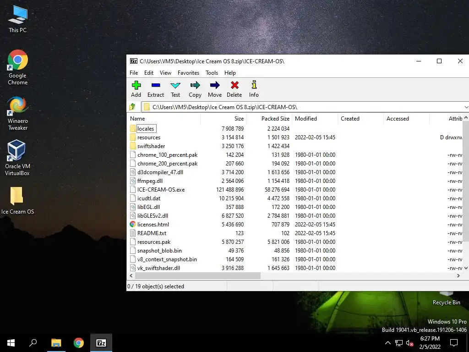Select the ICE-CREAM-OS.exe file icon
469x352 pixels.
pos(133,189)
